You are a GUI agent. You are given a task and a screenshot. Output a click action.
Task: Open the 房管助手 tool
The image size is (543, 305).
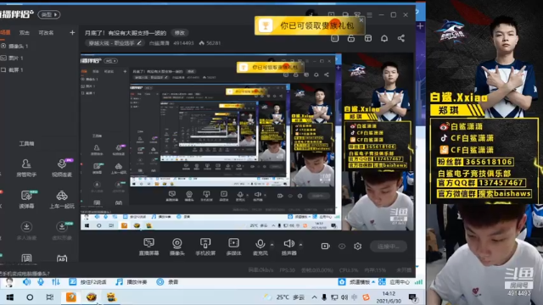pos(26,168)
